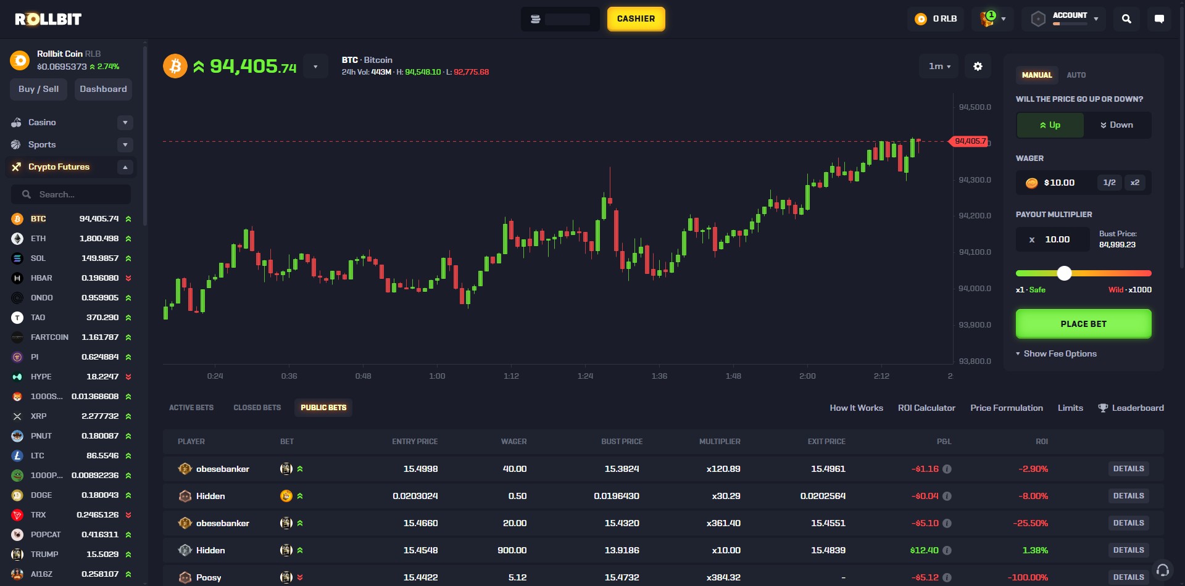1185x586 pixels.
Task: Click the crypto Search field
Action: click(71, 194)
